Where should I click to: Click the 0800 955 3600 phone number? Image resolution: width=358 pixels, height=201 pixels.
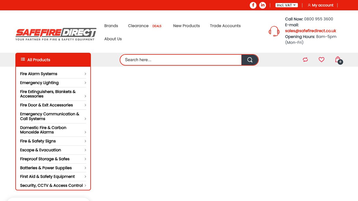pyautogui.click(x=319, y=19)
